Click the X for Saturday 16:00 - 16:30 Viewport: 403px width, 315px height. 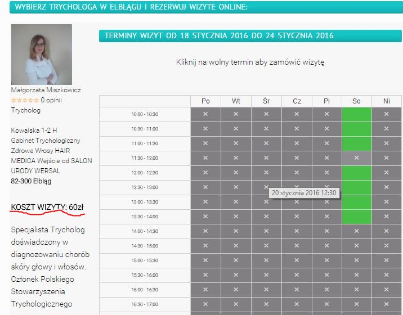point(356,290)
